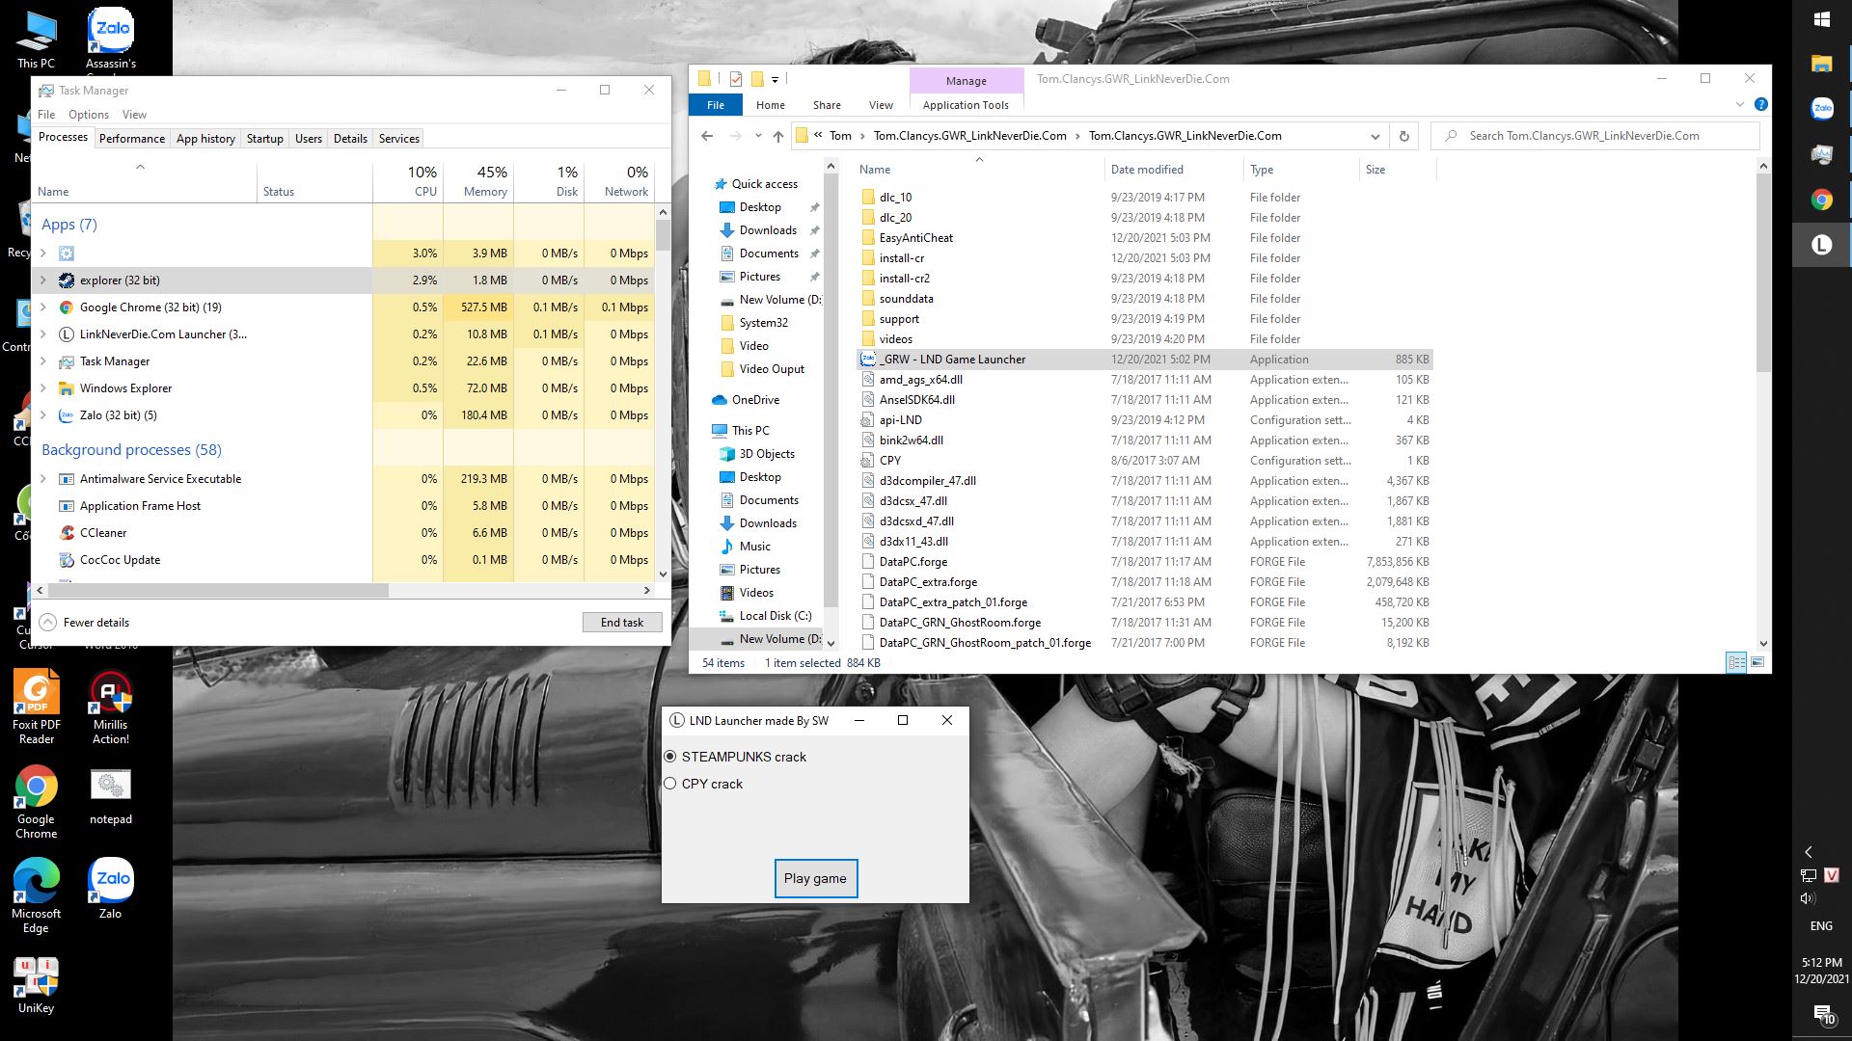
Task: Select the CPY crack radio option
Action: [670, 784]
